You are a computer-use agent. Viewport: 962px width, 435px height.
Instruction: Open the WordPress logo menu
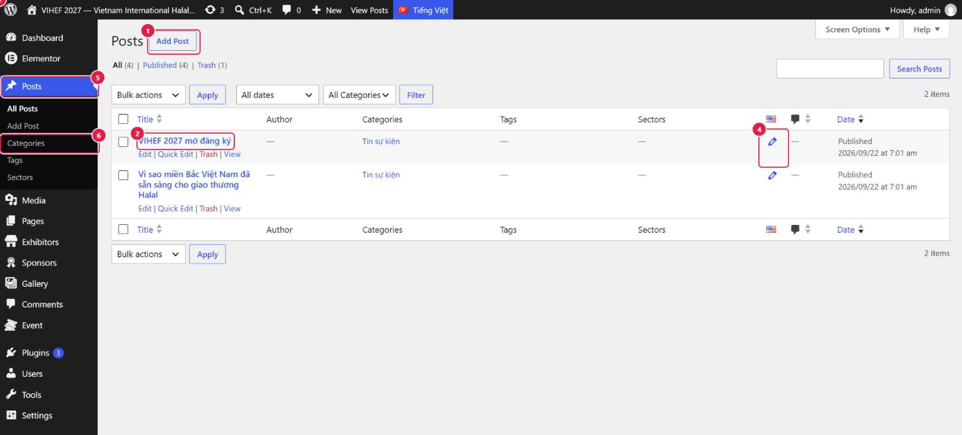coord(10,10)
